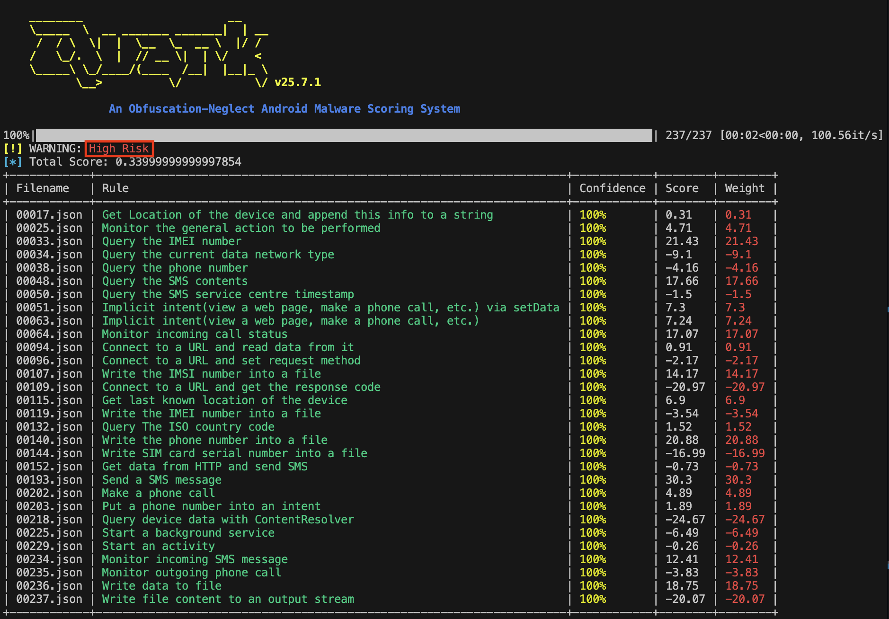Click rule 'Send a SMS message'
Viewport: 889px width, 619px height.
162,480
